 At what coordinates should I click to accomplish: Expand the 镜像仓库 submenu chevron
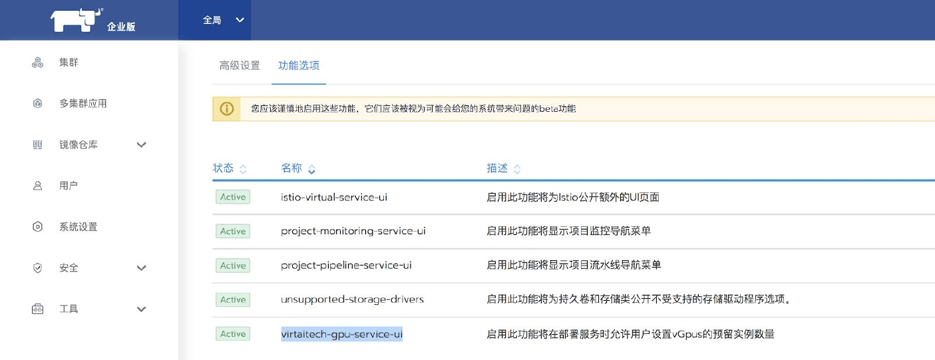point(141,145)
